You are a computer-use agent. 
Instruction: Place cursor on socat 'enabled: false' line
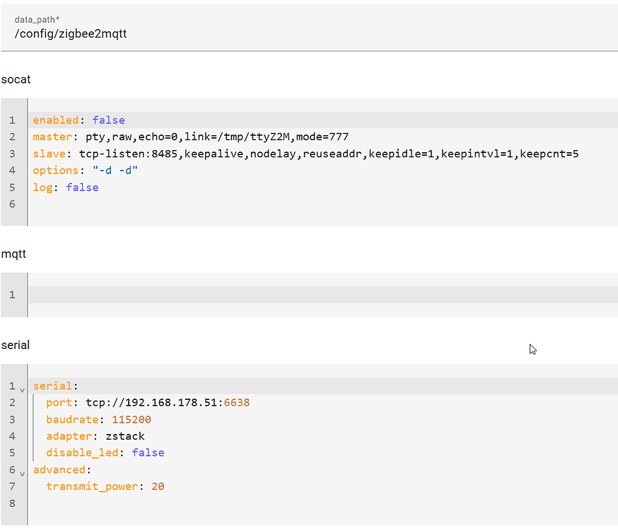point(78,120)
